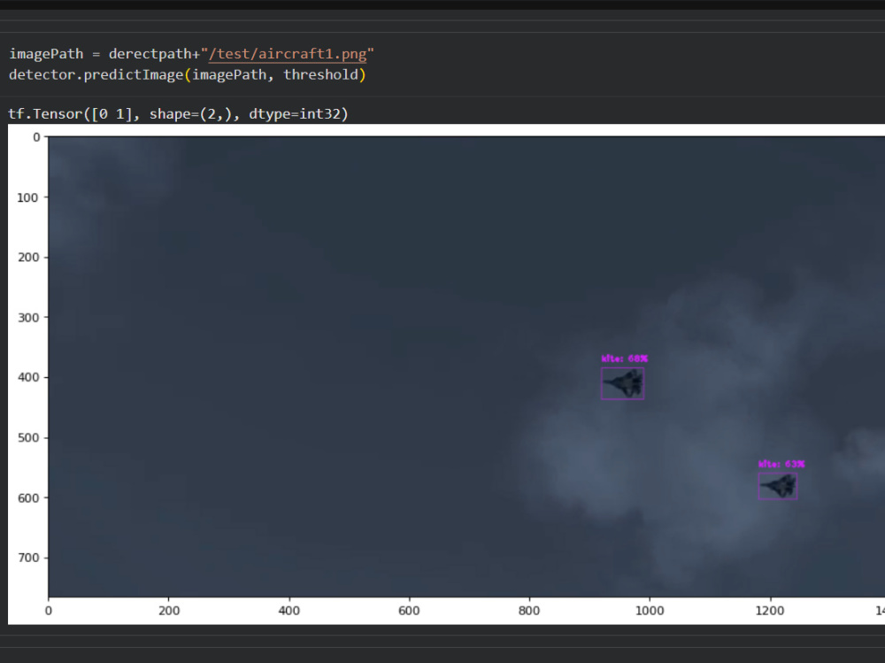Image resolution: width=885 pixels, height=663 pixels.
Task: Open the /test/aircraft1.png path link
Action: pyautogui.click(x=288, y=54)
